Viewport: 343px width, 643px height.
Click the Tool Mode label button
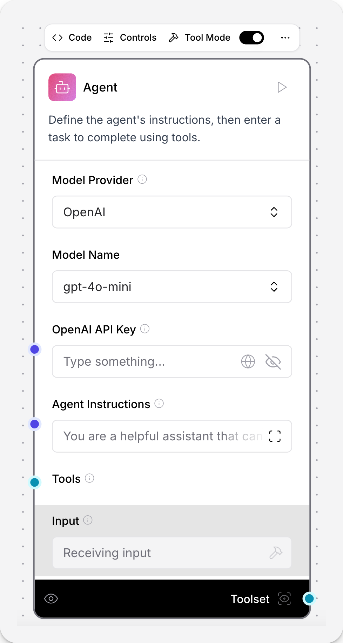point(200,38)
